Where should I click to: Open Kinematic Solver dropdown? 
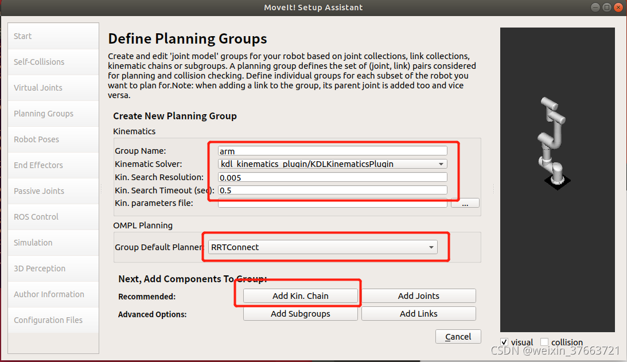coord(332,164)
